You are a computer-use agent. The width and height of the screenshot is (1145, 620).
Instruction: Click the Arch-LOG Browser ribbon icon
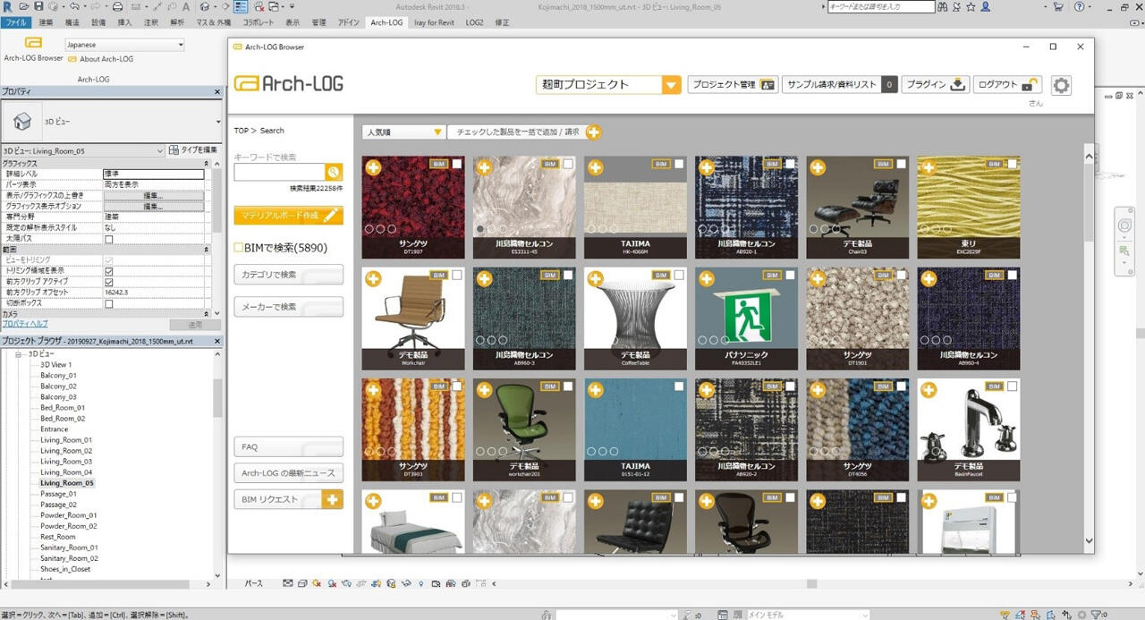click(33, 45)
